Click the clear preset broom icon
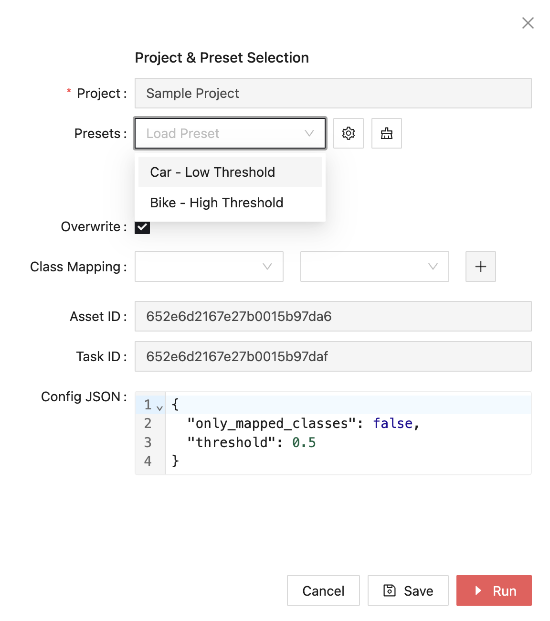 tap(387, 133)
